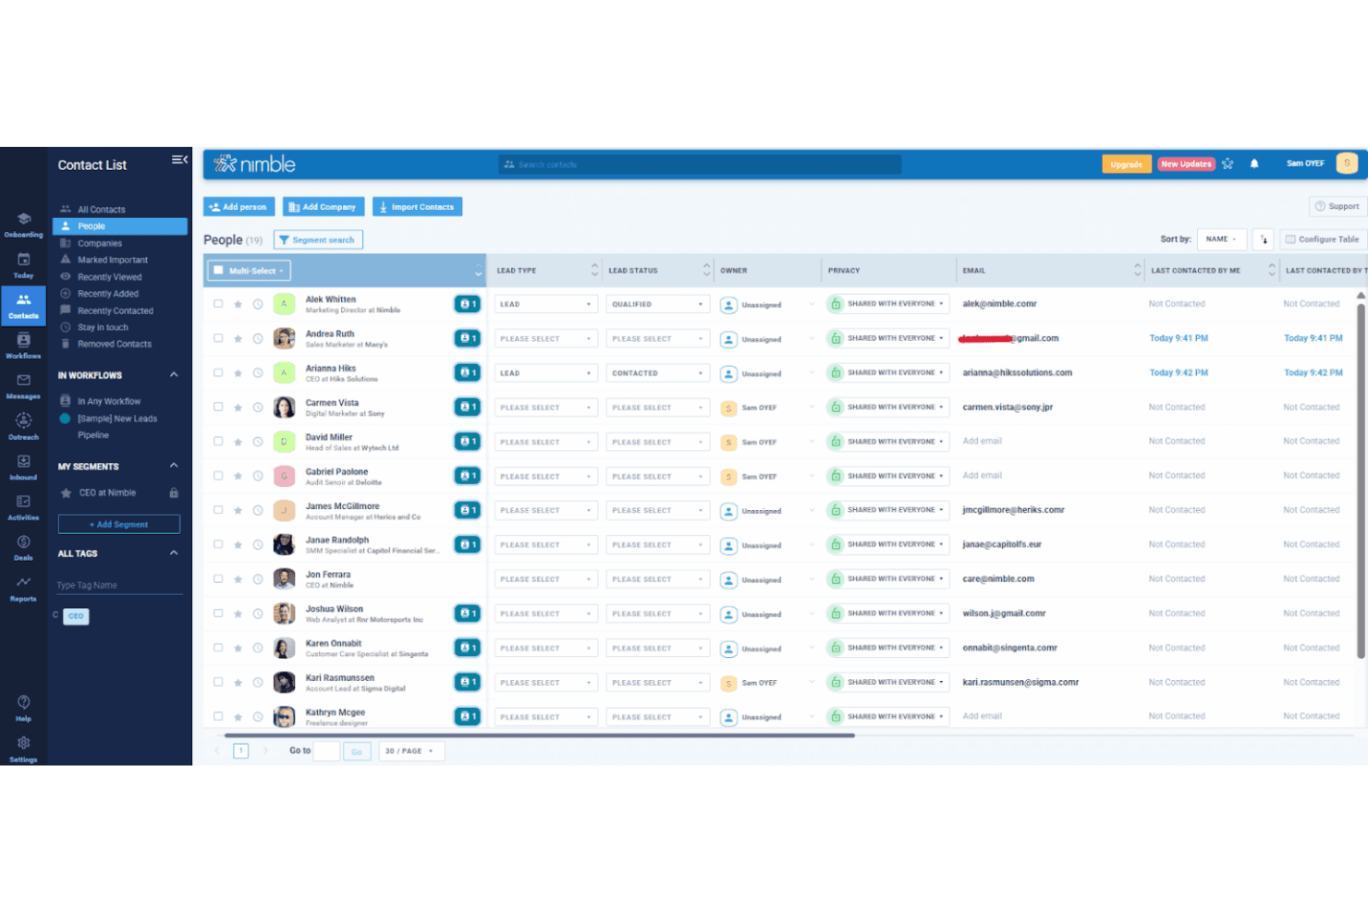The height and width of the screenshot is (912, 1368).
Task: Check the box for Karen Onnabit
Action: coord(218,648)
